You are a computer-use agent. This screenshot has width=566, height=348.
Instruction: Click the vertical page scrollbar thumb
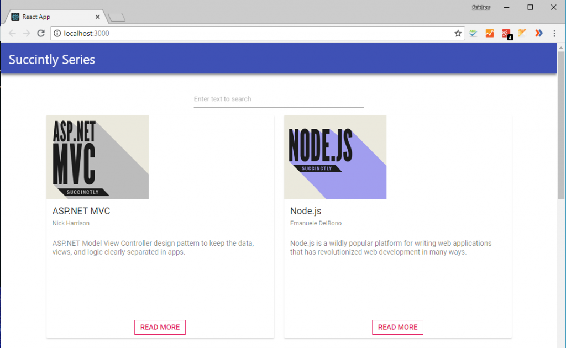coord(561,125)
